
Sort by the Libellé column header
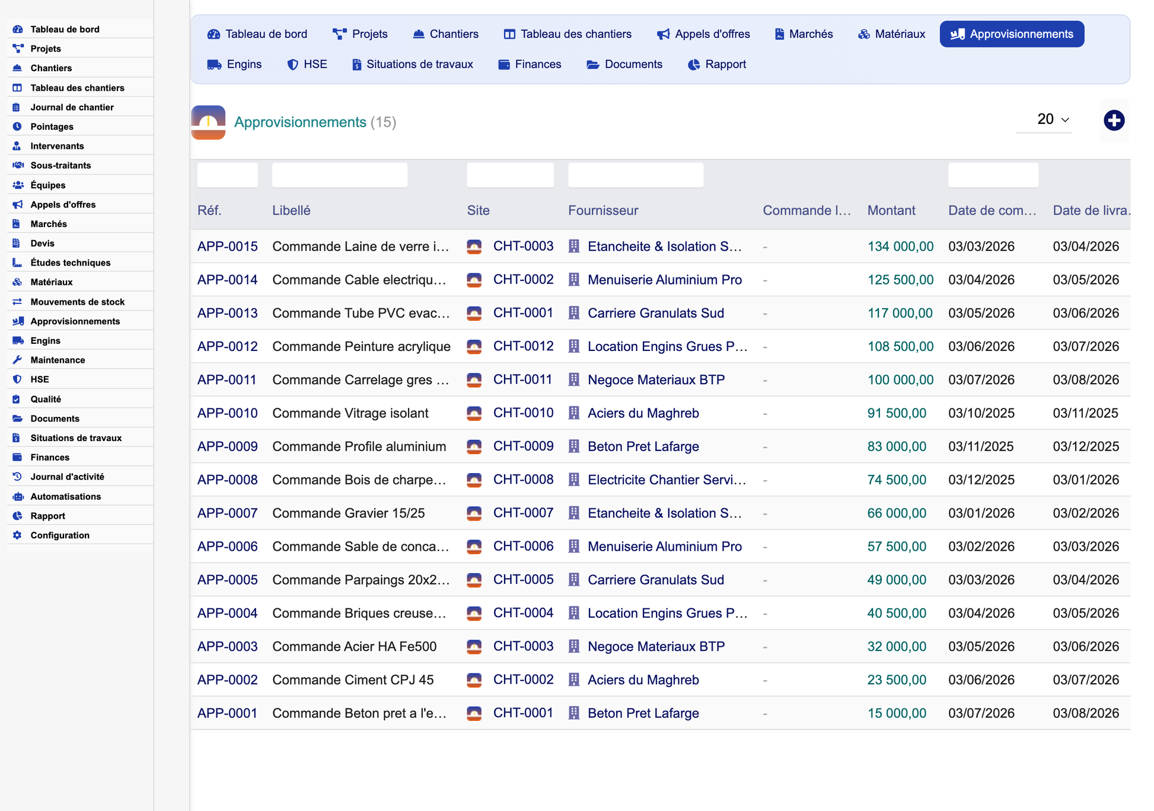tap(291, 210)
